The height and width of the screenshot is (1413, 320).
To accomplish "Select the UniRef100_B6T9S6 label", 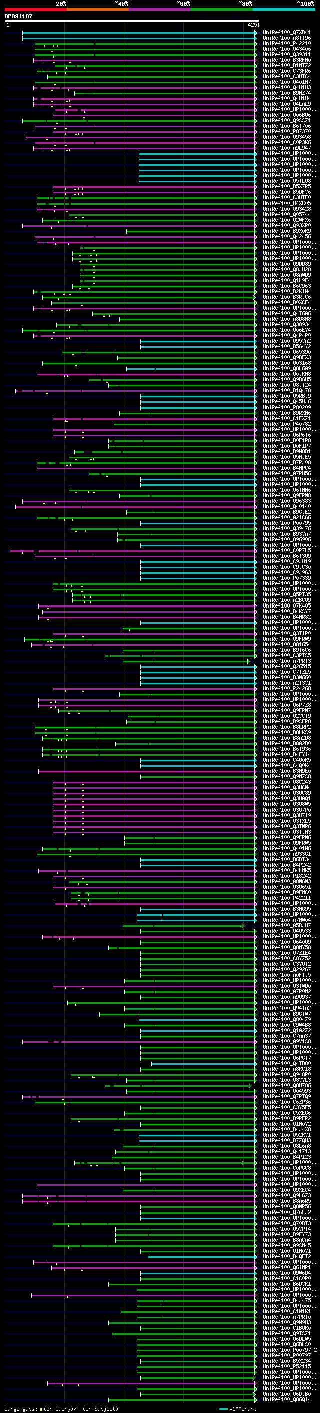I will [x=286, y=749].
